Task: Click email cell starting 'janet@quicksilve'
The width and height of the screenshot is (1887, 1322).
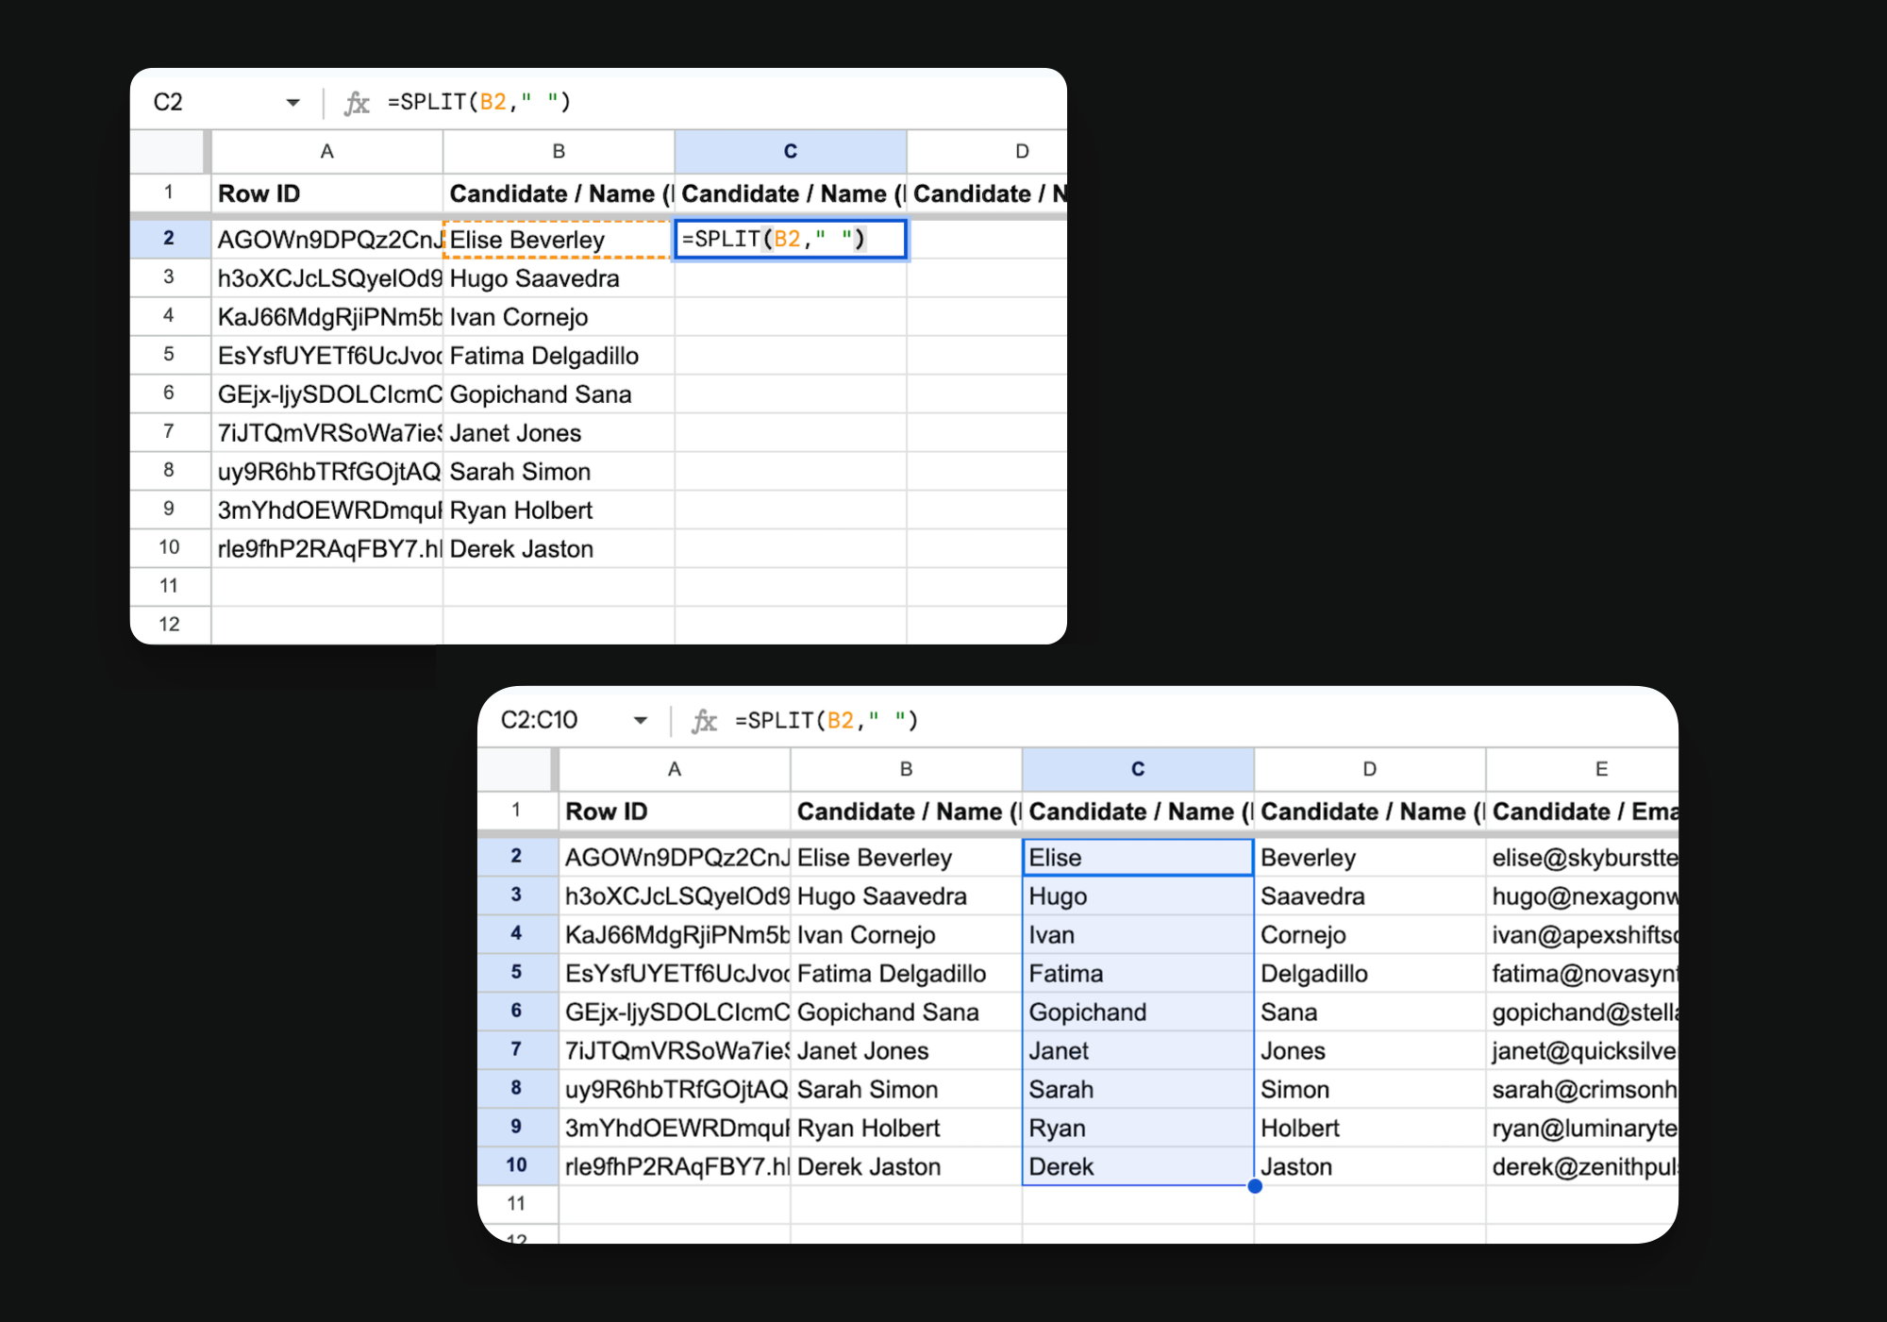Action: pos(1582,1051)
